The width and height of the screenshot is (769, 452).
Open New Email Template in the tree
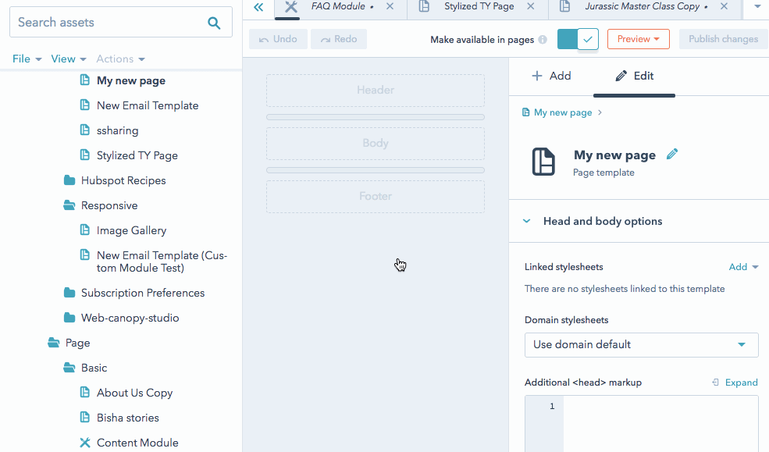(148, 105)
